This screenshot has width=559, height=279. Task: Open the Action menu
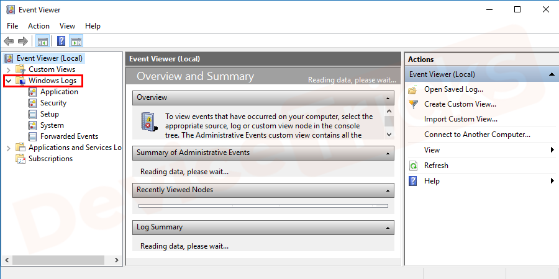pyautogui.click(x=39, y=26)
